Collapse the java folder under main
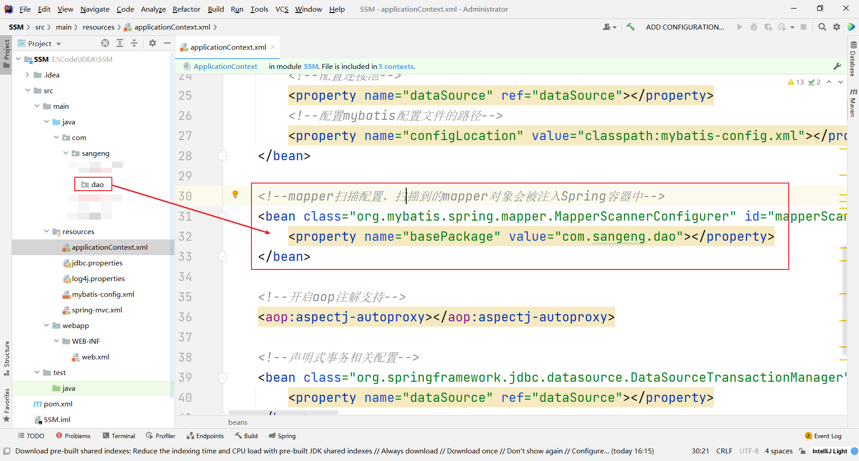The image size is (859, 461). pyautogui.click(x=47, y=122)
